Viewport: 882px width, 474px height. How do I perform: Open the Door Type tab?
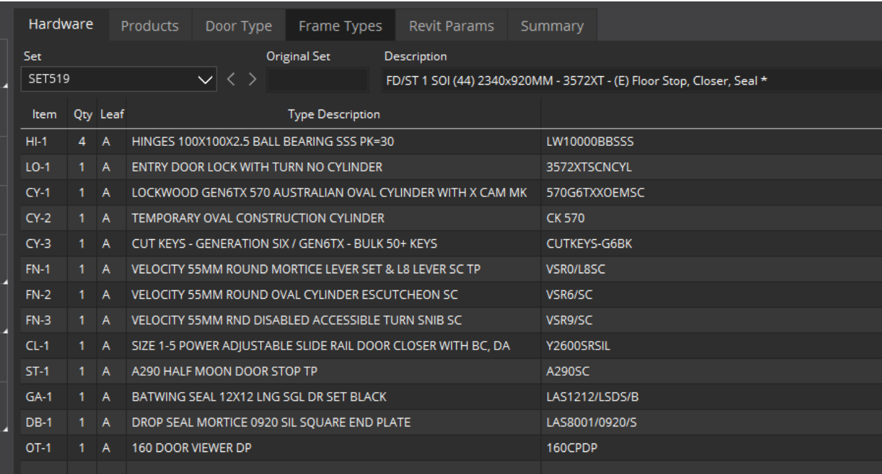pos(238,25)
